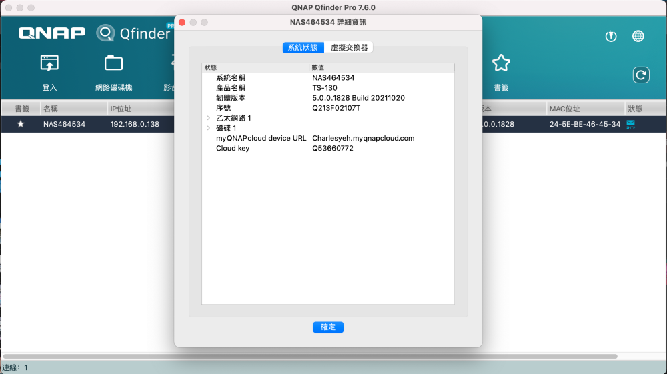
Task: Switch to the 虛擬交換器 tab
Action: 349,47
